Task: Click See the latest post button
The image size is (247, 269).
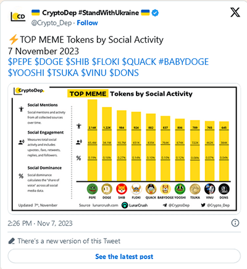Action: pyautogui.click(x=124, y=256)
